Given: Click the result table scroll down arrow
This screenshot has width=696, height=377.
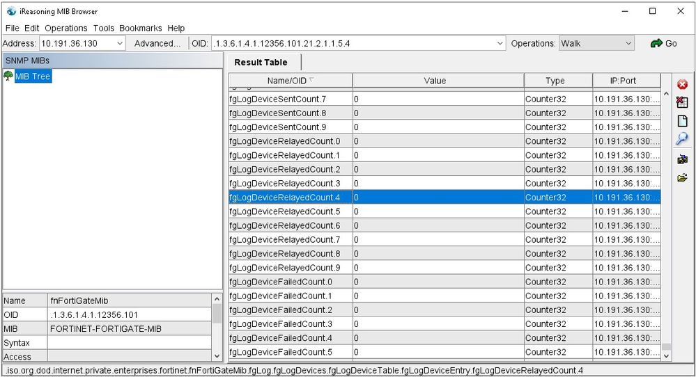Looking at the screenshot, I should click(x=666, y=355).
